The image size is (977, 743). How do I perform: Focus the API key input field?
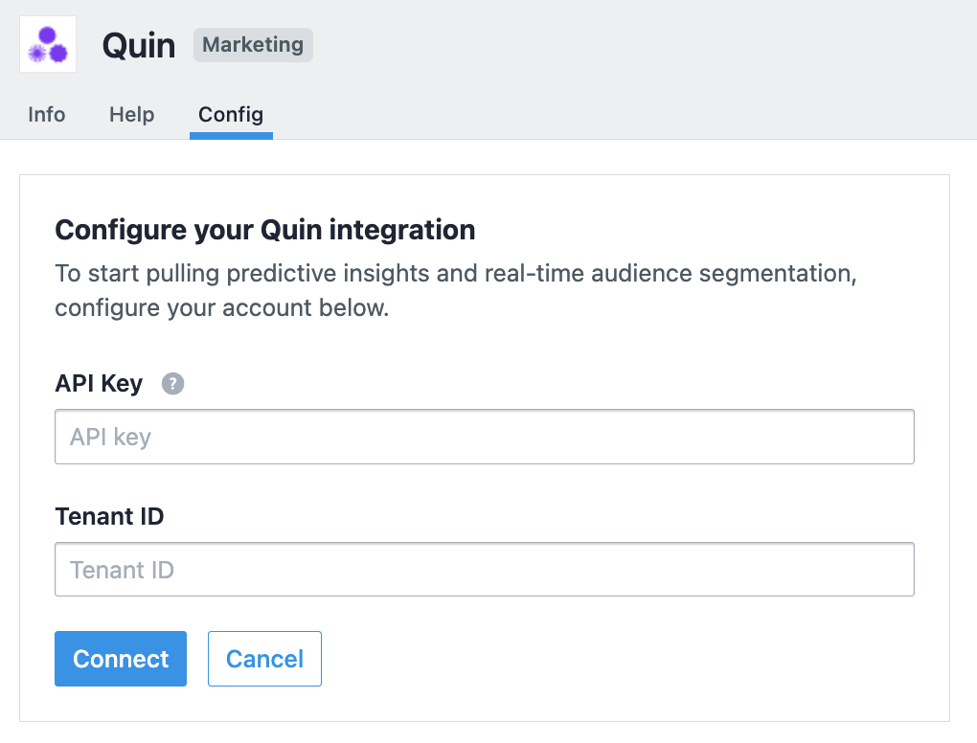[x=485, y=437]
